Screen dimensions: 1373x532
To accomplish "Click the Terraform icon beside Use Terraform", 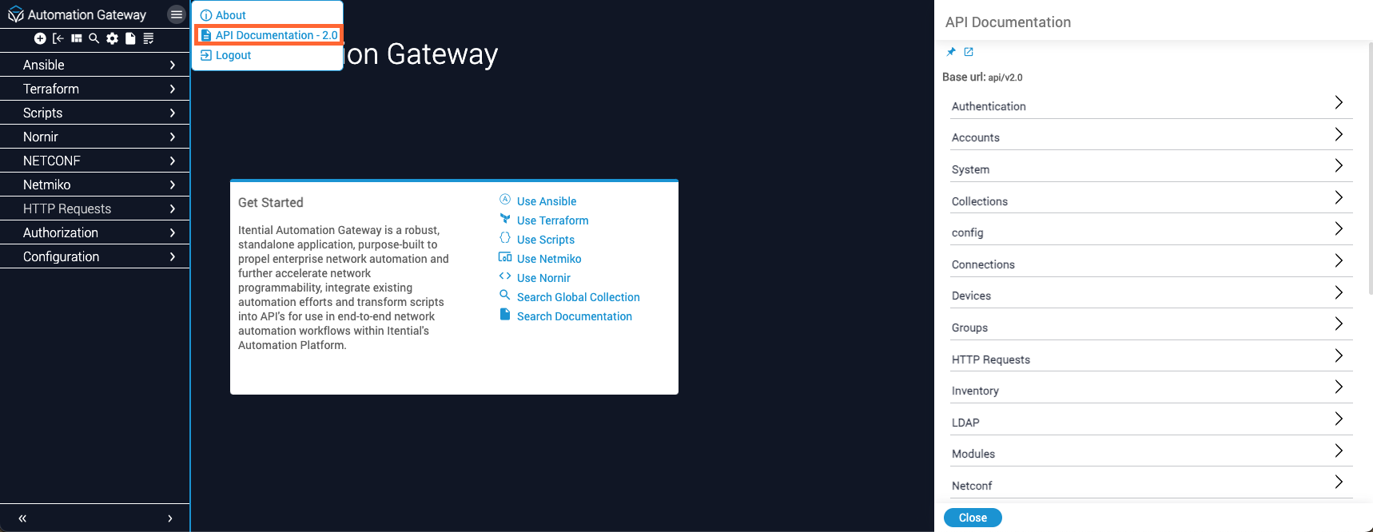I will click(x=505, y=219).
